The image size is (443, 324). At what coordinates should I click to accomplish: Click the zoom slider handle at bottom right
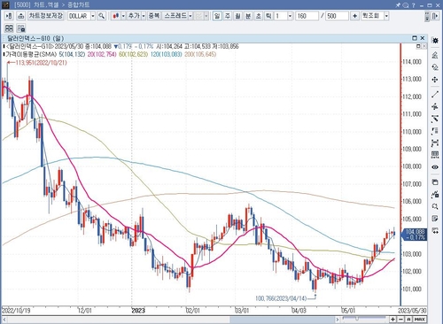pos(357,319)
